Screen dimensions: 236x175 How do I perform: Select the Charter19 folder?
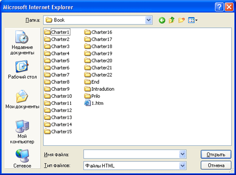coord(98,54)
